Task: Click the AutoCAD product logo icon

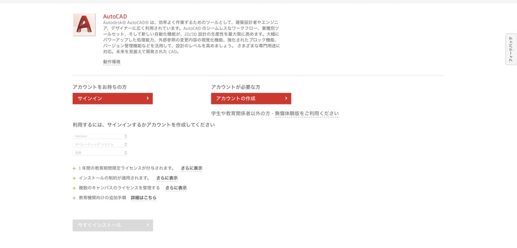Action: 84,25
